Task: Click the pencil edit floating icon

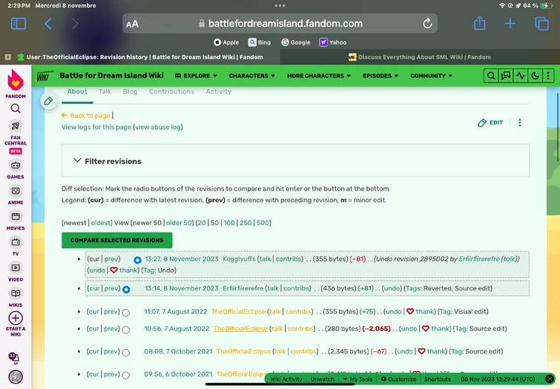Action: (48, 101)
